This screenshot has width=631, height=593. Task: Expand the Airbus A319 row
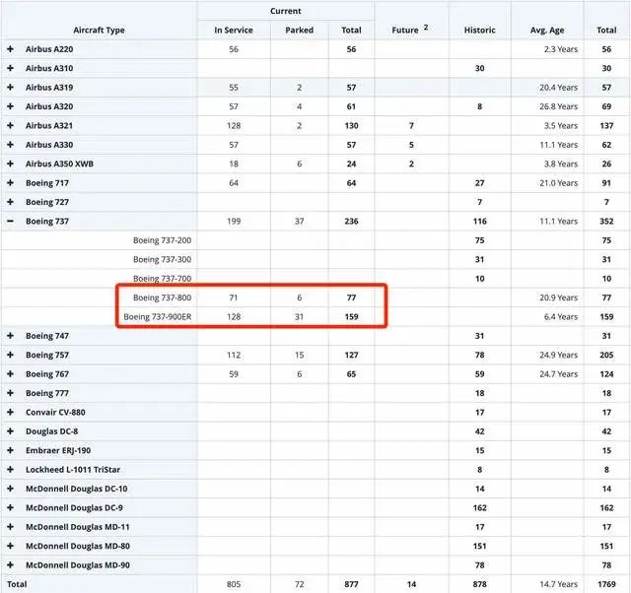tap(11, 88)
